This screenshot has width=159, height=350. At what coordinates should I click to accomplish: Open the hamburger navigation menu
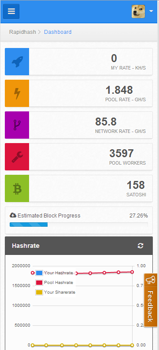pyautogui.click(x=11, y=11)
